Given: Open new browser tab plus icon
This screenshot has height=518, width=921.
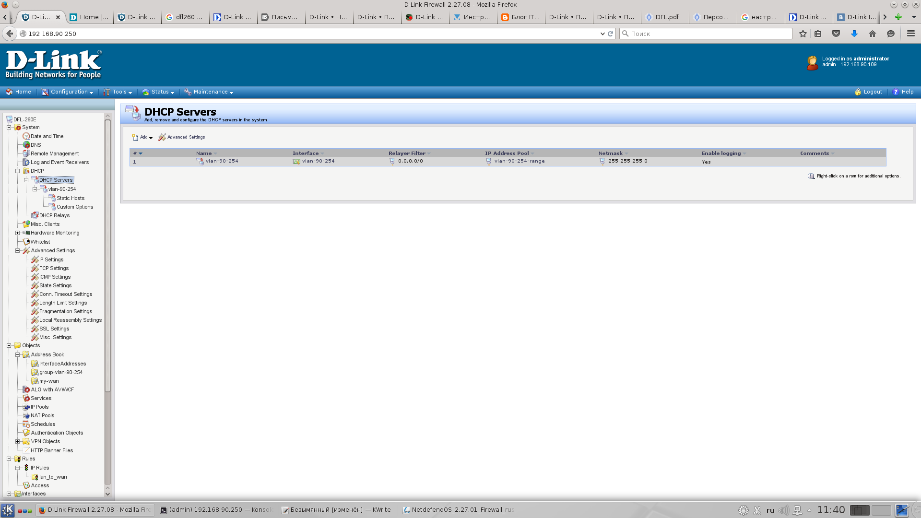Looking at the screenshot, I should tap(898, 17).
